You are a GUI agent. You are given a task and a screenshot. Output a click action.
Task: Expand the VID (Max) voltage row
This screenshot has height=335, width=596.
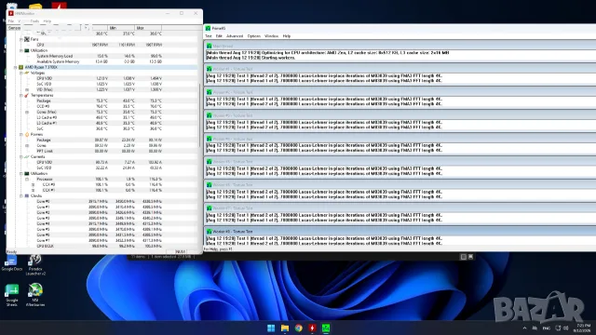coord(27,89)
